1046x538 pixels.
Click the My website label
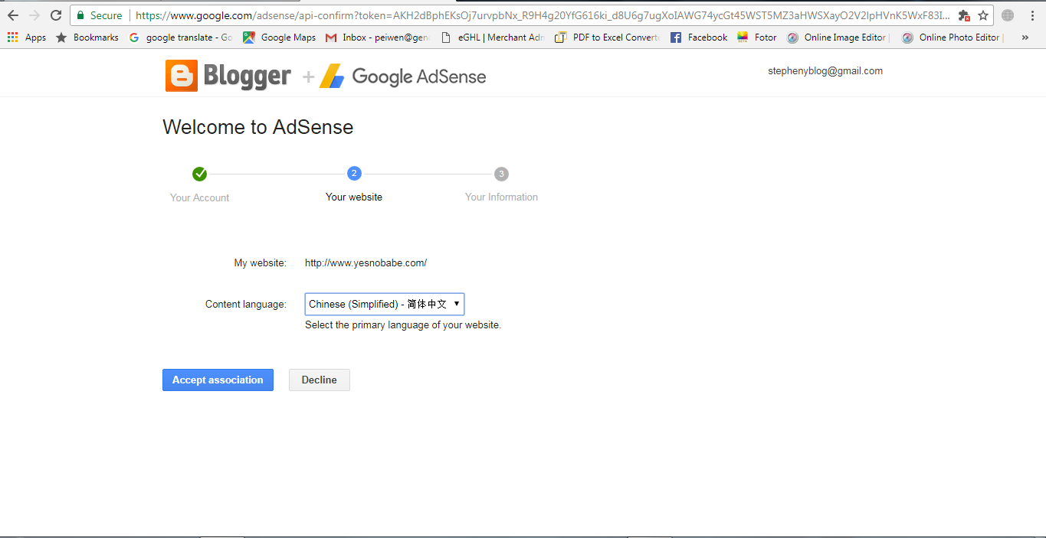tap(261, 263)
